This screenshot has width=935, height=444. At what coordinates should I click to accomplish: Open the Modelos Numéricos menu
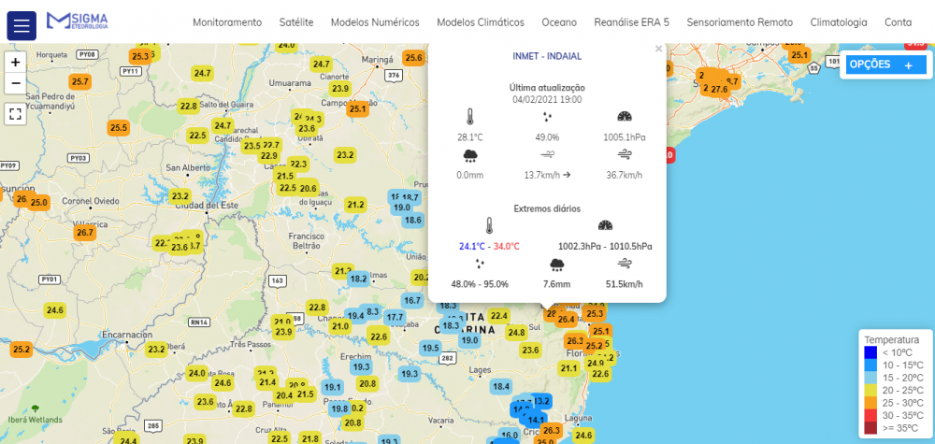[375, 22]
